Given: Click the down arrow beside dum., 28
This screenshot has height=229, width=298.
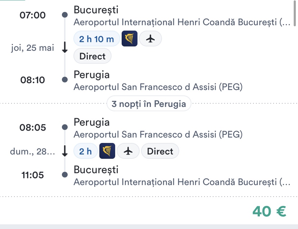Looking at the screenshot, I should [x=65, y=151].
